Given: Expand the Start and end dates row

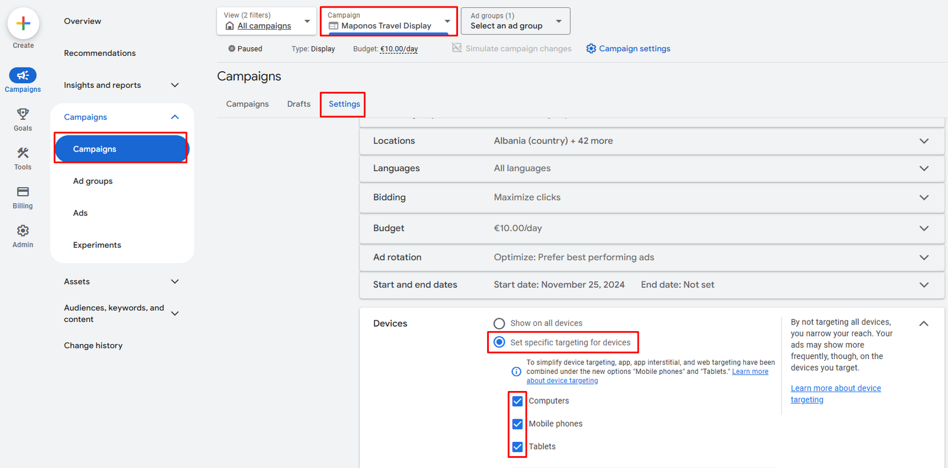Looking at the screenshot, I should pyautogui.click(x=652, y=285).
